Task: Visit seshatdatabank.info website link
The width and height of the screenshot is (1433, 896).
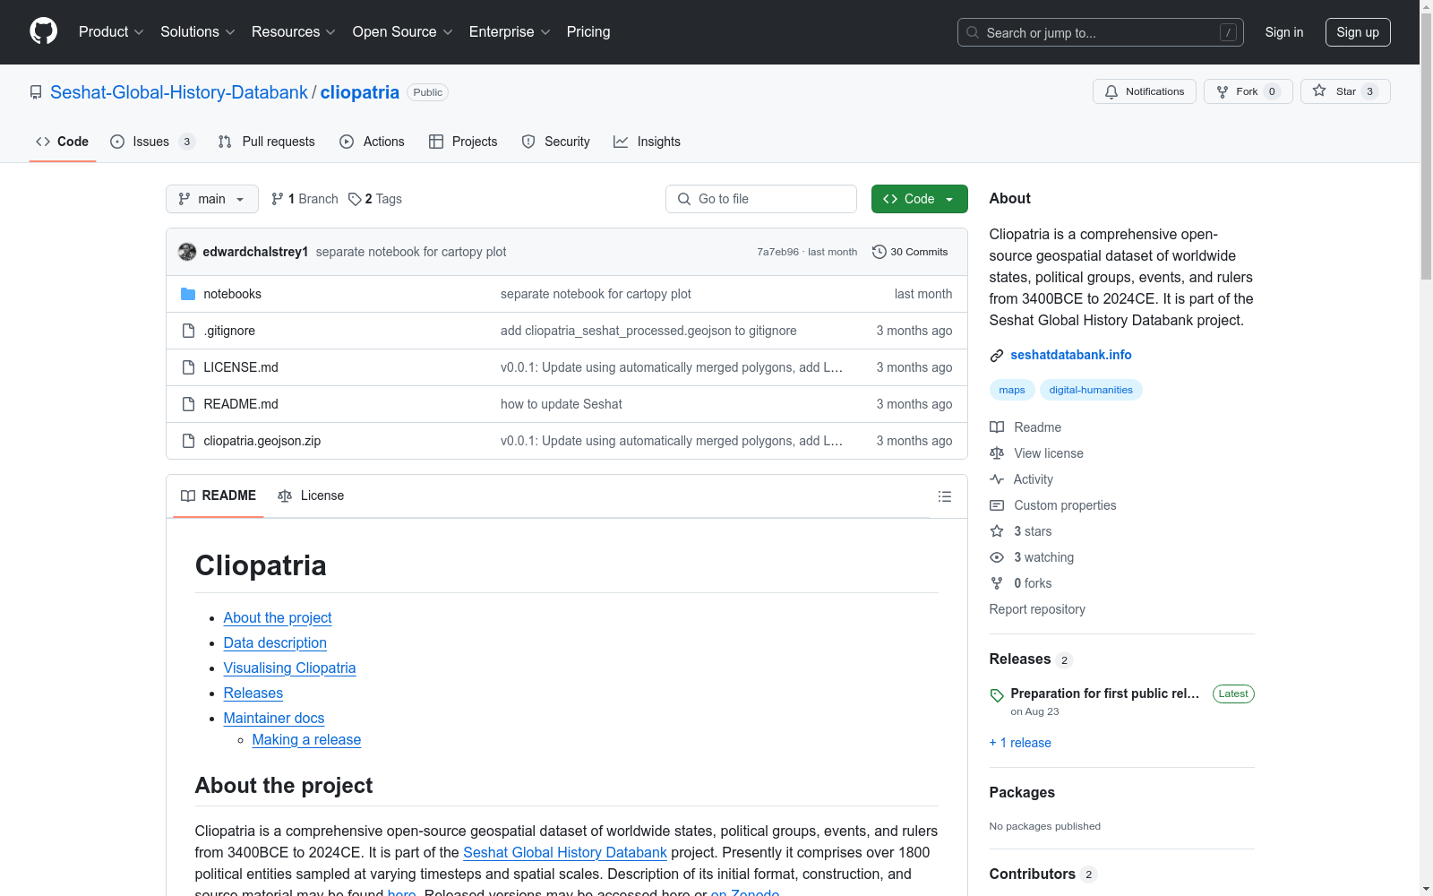Action: 1071,355
